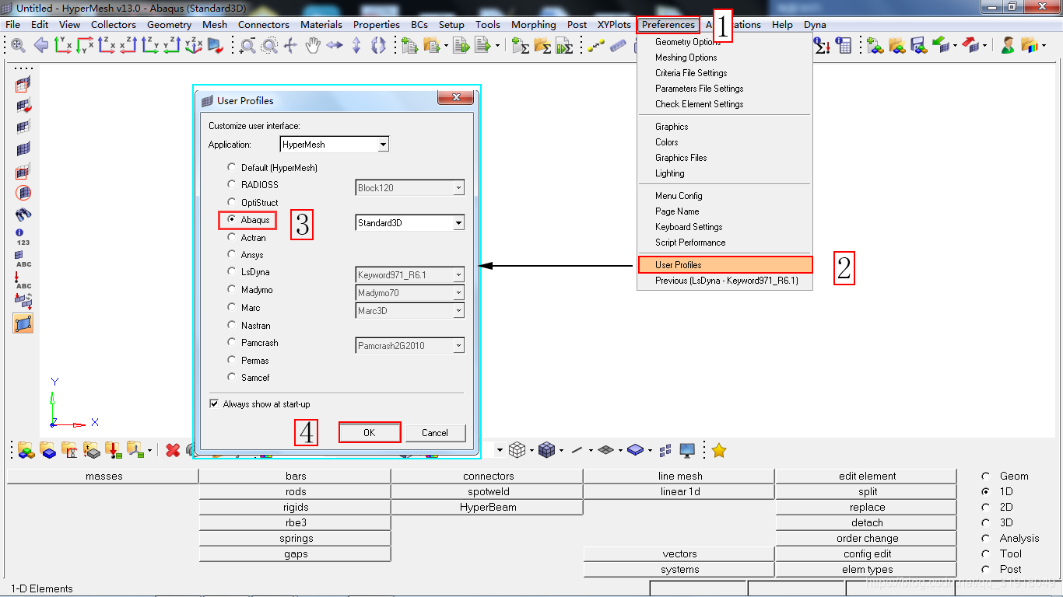
Task: Choose User Profiles from Preferences menu
Action: 724,265
